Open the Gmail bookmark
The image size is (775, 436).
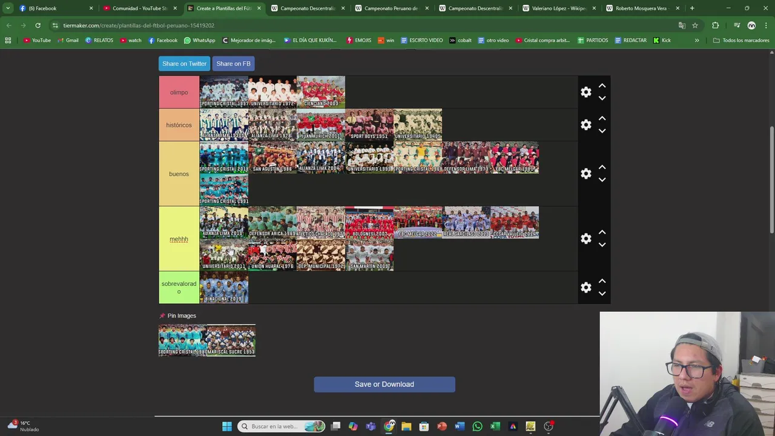point(68,40)
